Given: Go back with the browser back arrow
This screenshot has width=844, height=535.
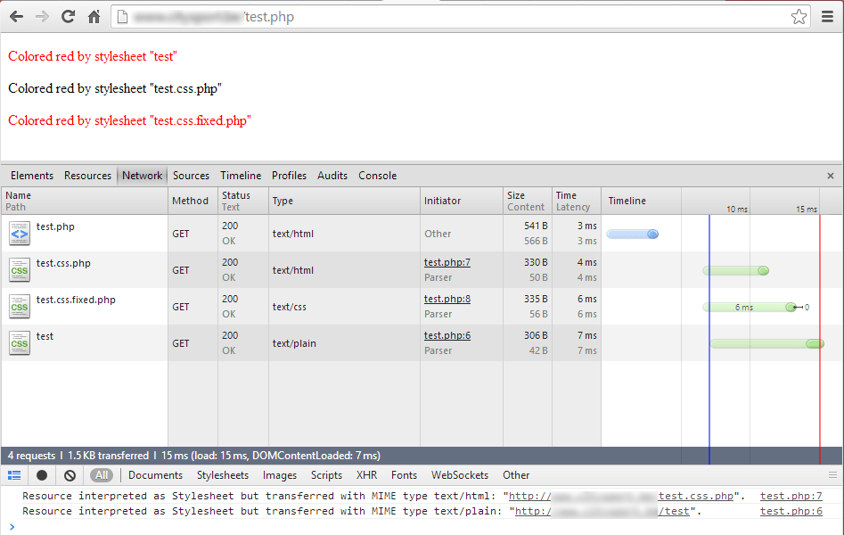Looking at the screenshot, I should tap(16, 17).
